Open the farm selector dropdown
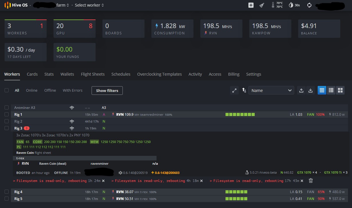Screen dimensions: 352x208 coord(62,5)
